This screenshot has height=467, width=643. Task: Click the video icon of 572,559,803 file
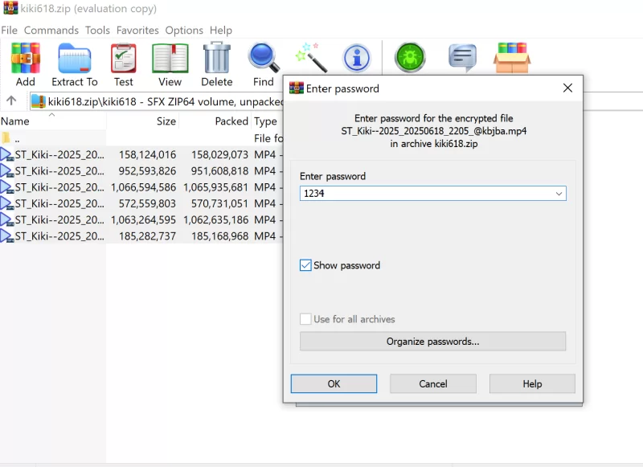[x=6, y=204]
